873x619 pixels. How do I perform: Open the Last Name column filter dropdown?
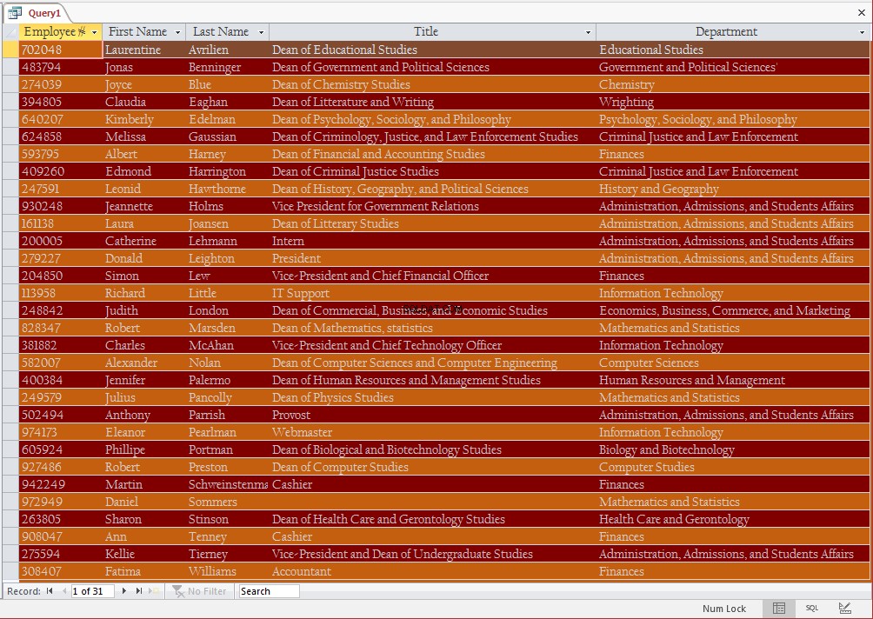pos(261,32)
